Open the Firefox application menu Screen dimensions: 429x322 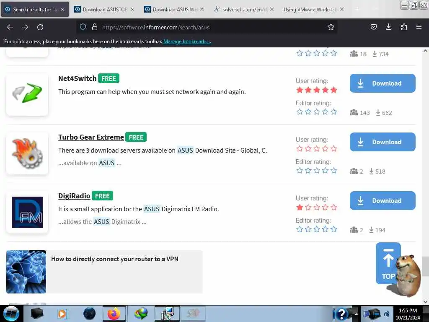[x=419, y=27]
